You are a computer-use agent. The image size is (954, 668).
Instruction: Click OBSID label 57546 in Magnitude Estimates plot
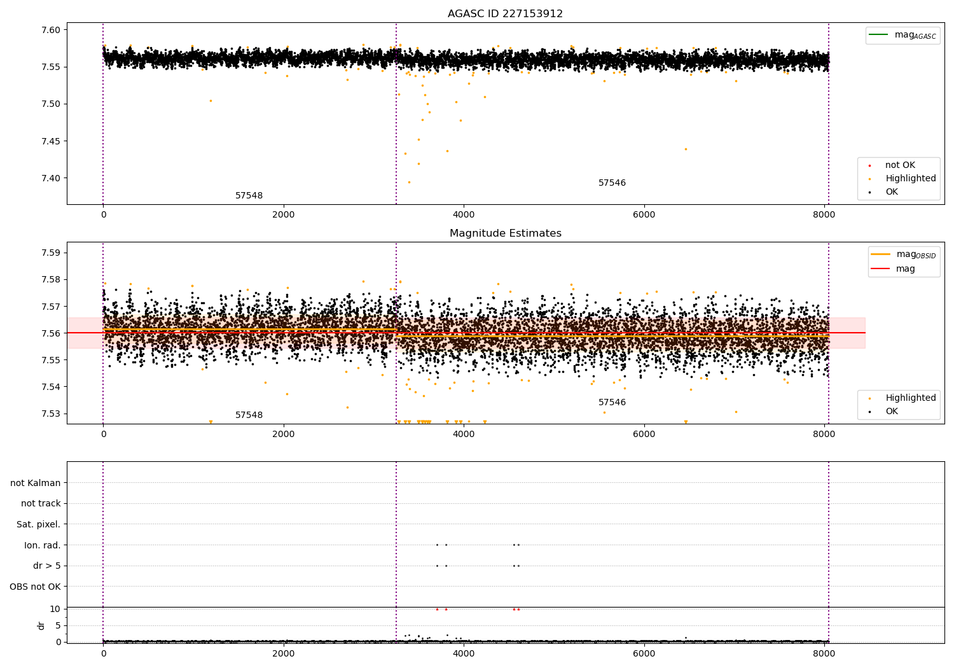[x=612, y=403]
